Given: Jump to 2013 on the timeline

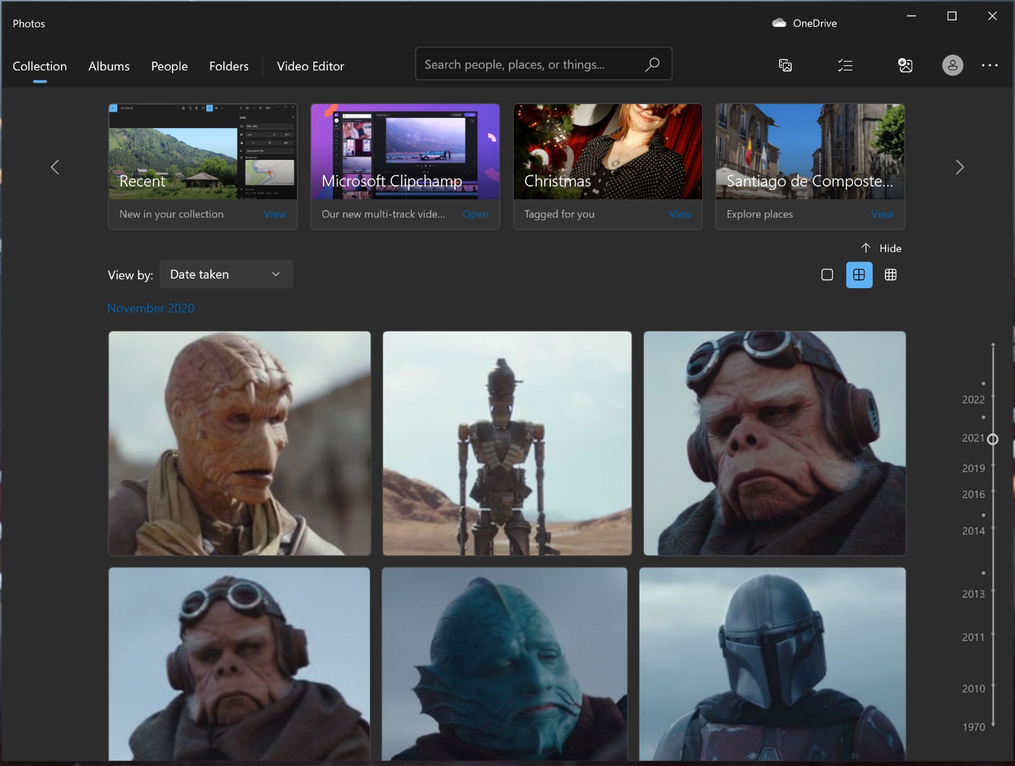Looking at the screenshot, I should [973, 594].
